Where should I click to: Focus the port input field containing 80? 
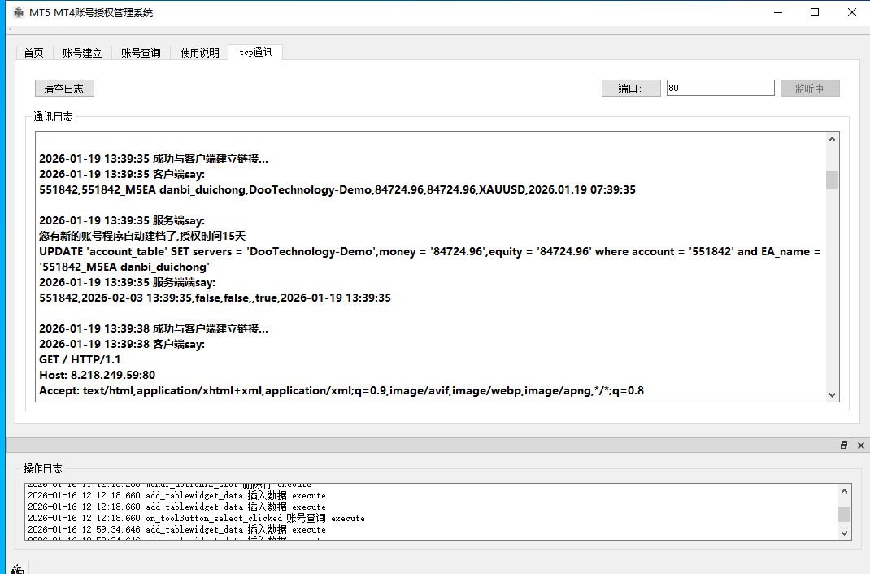pyautogui.click(x=720, y=88)
